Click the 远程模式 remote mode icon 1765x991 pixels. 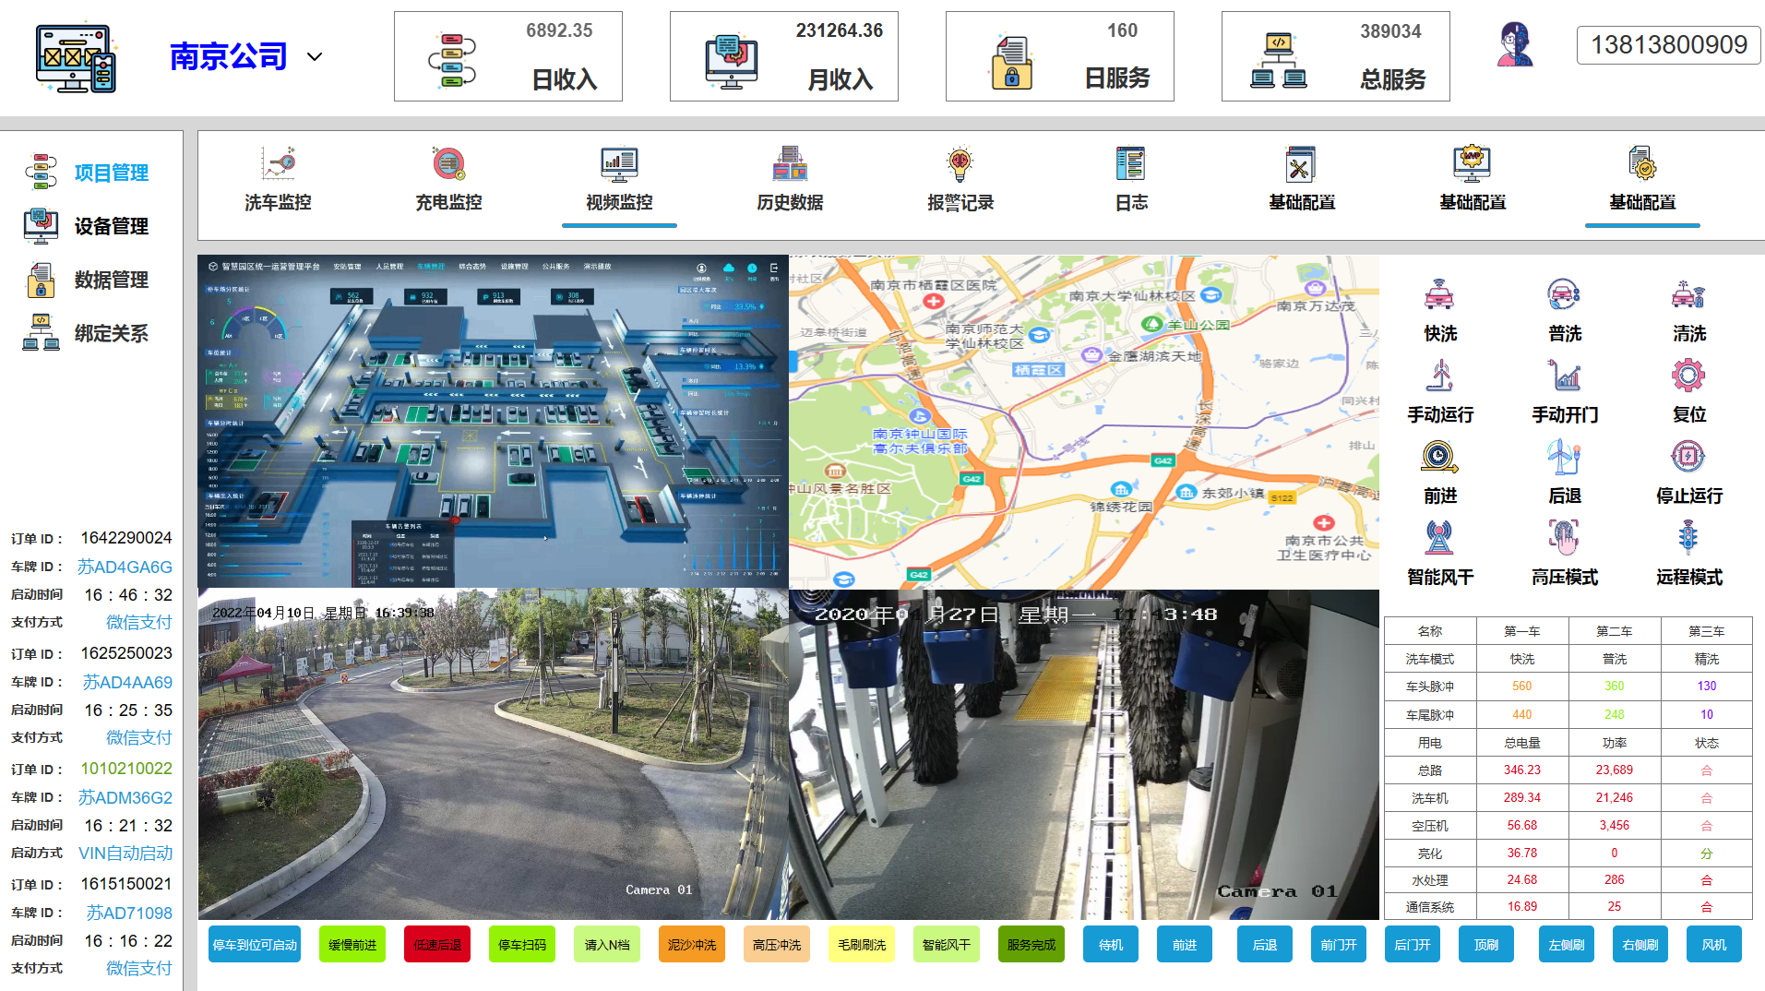(x=1688, y=538)
